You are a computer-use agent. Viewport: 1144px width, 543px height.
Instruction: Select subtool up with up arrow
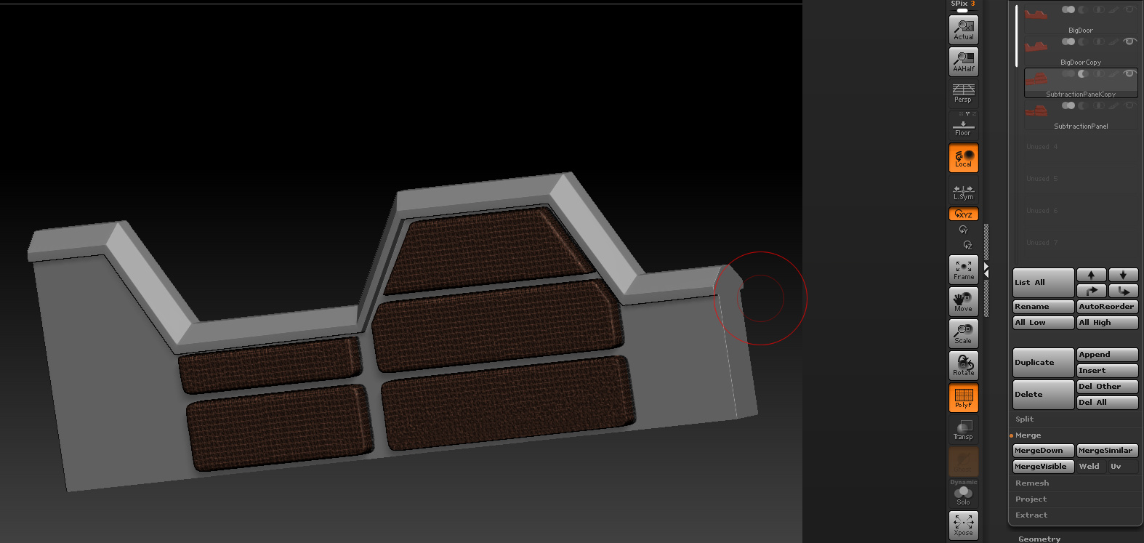1091,275
